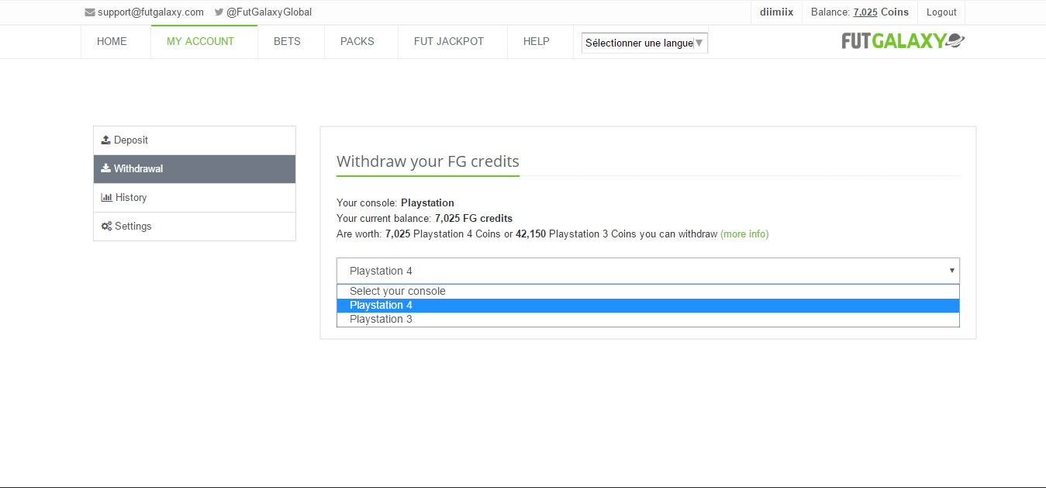Open FUT JACKPOT page
This screenshot has width=1046, height=488.
click(449, 42)
